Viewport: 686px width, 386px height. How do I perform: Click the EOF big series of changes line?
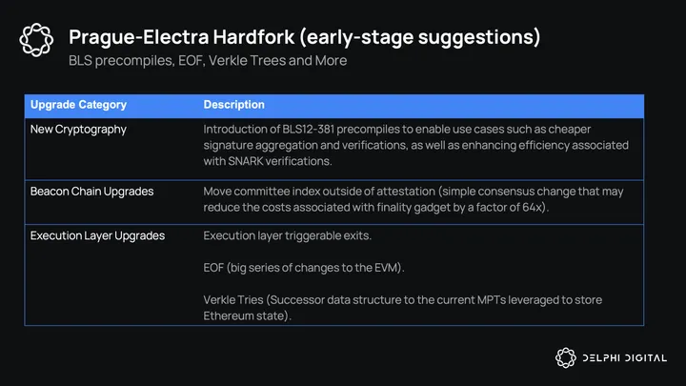tap(303, 268)
